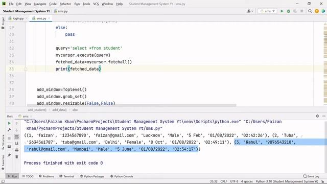Clear all console output trash icon
This screenshot has height=184, width=327.
click(17, 157)
